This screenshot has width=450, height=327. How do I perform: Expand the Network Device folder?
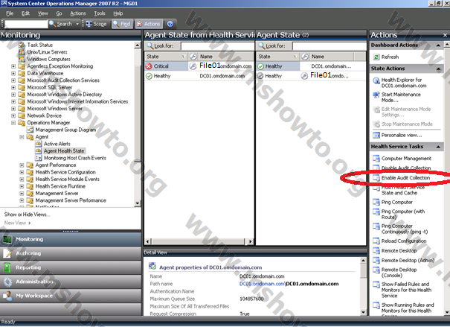click(x=13, y=115)
